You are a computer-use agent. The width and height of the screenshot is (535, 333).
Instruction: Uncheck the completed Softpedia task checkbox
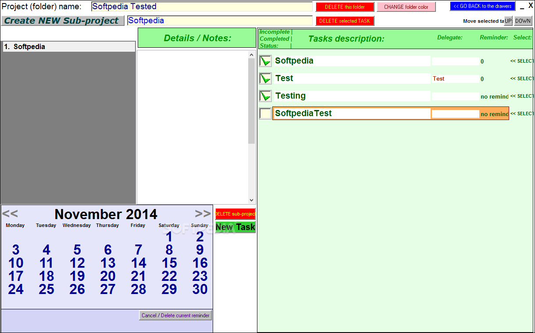pyautogui.click(x=265, y=61)
